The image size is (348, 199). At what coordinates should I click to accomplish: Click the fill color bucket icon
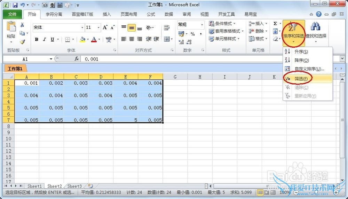pos(83,40)
